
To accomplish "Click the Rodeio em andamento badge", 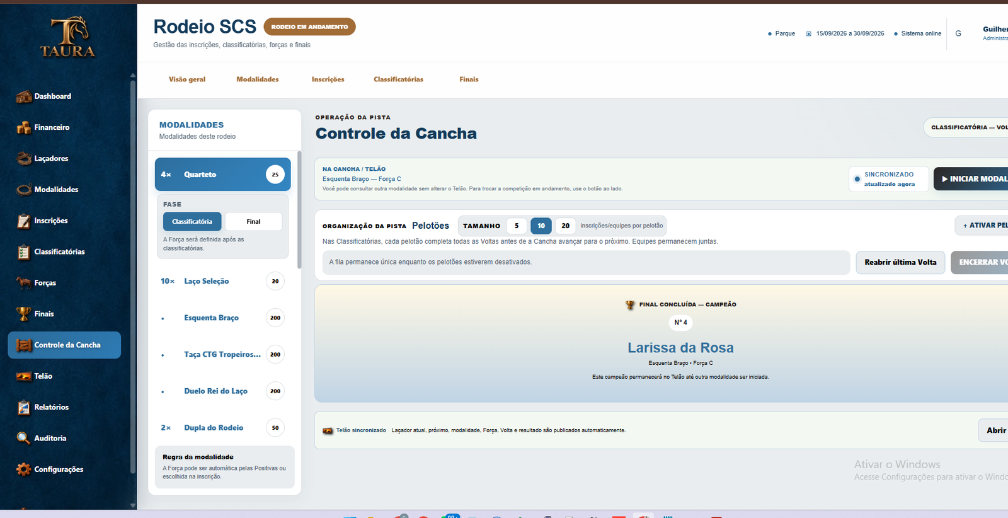I will tap(309, 27).
